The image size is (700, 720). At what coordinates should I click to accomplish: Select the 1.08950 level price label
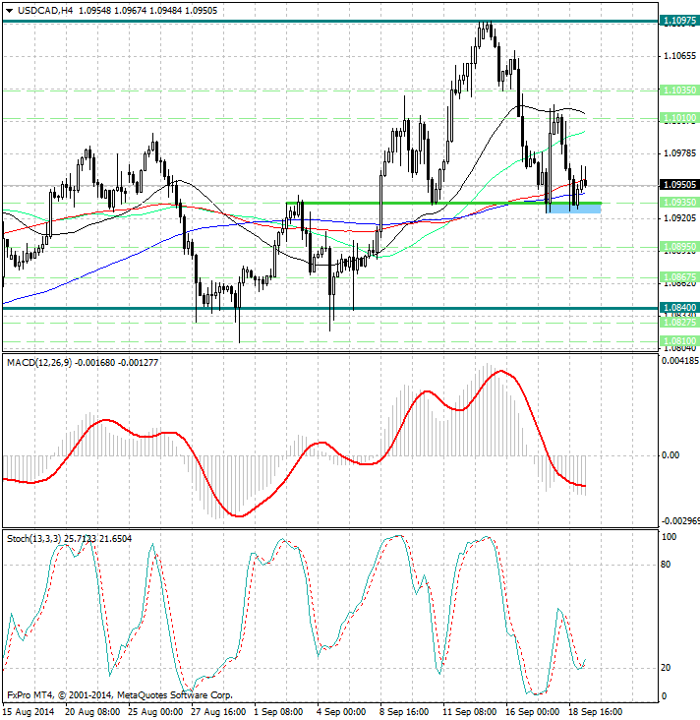679,247
